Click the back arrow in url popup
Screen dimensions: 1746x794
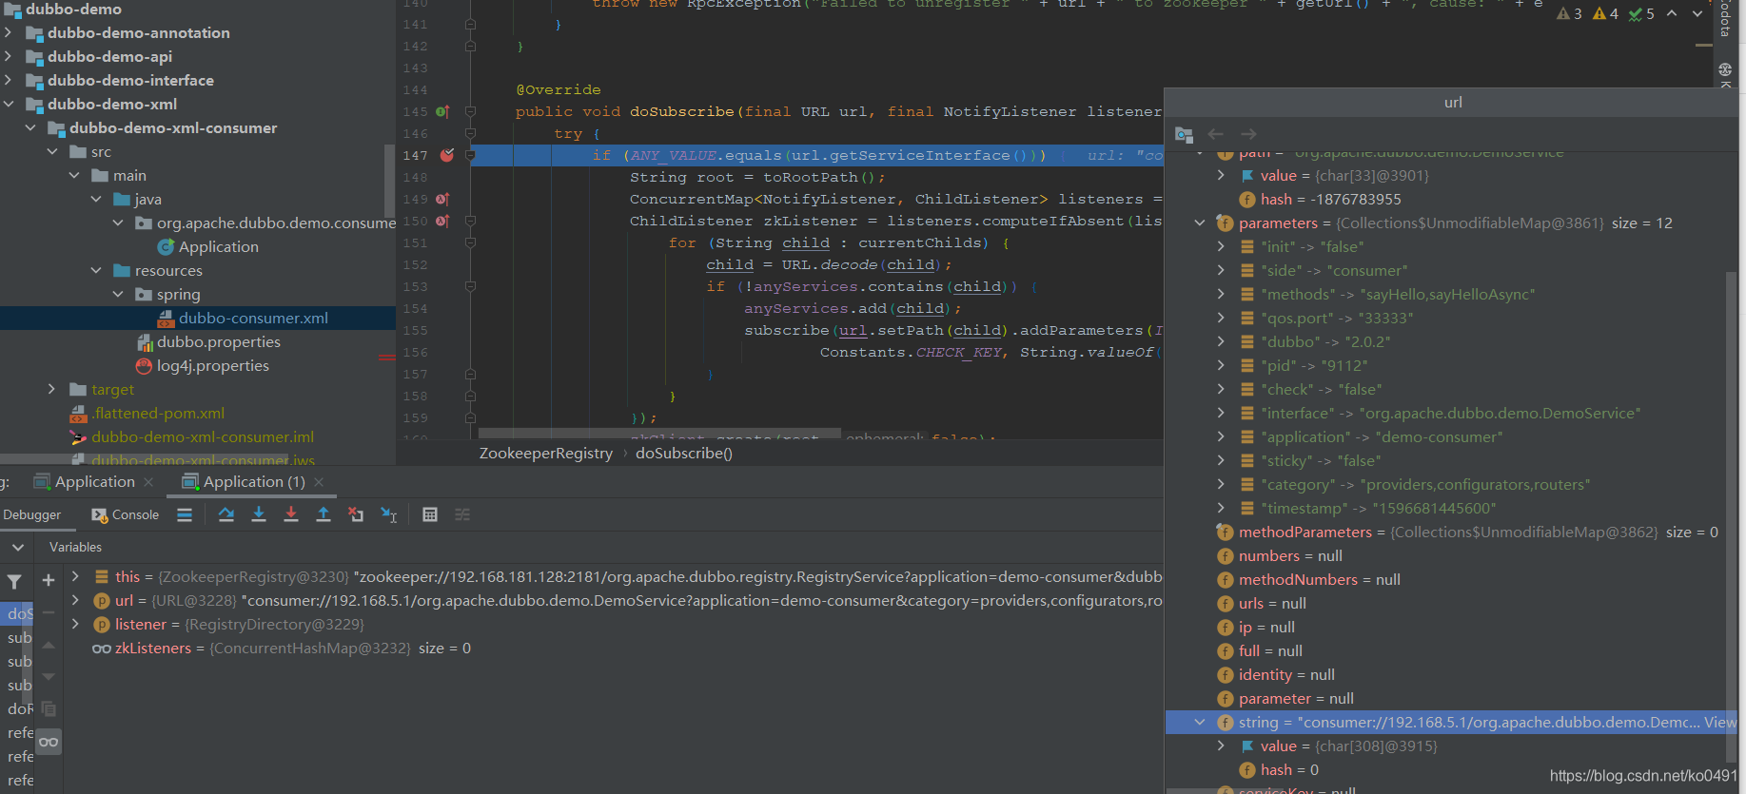pos(1215,134)
